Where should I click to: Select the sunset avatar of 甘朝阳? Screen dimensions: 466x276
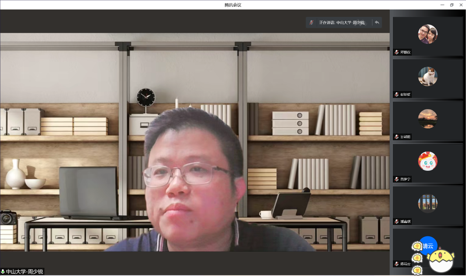427,119
